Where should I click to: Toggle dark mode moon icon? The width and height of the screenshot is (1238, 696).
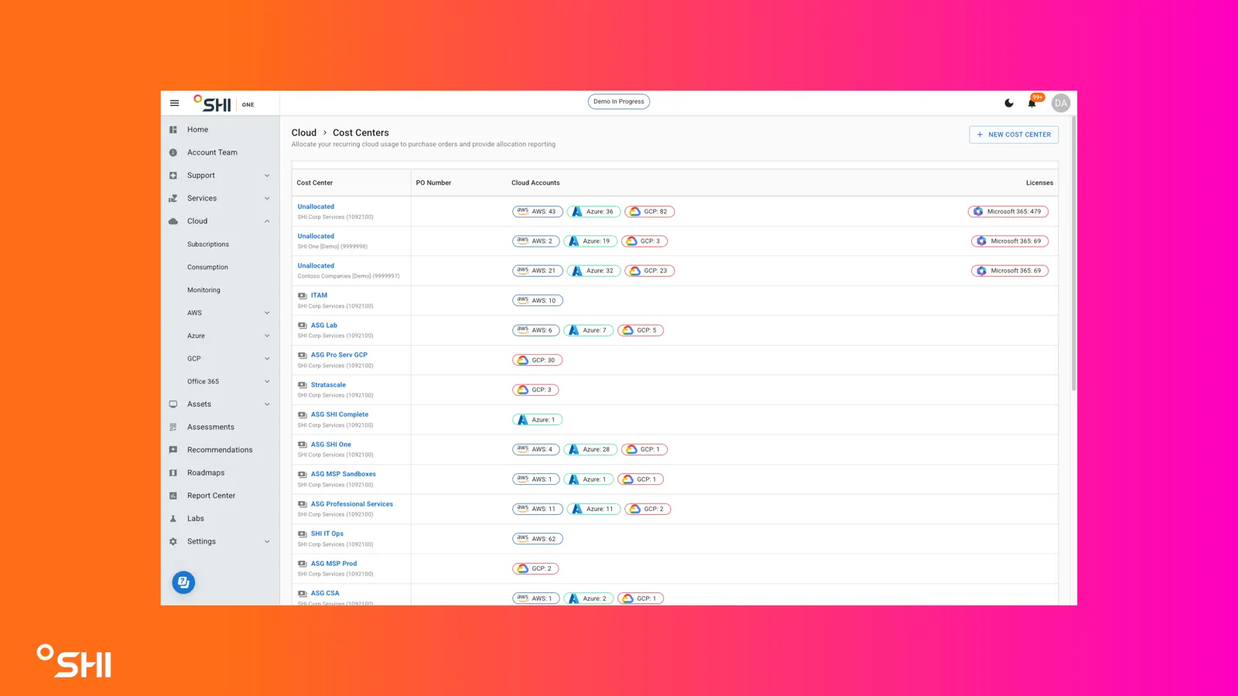click(x=1009, y=103)
